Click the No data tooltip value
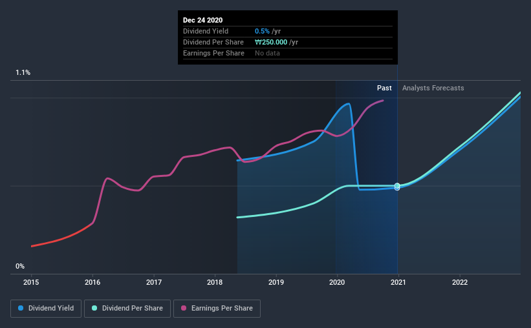Image resolution: width=531 pixels, height=328 pixels. click(x=267, y=53)
